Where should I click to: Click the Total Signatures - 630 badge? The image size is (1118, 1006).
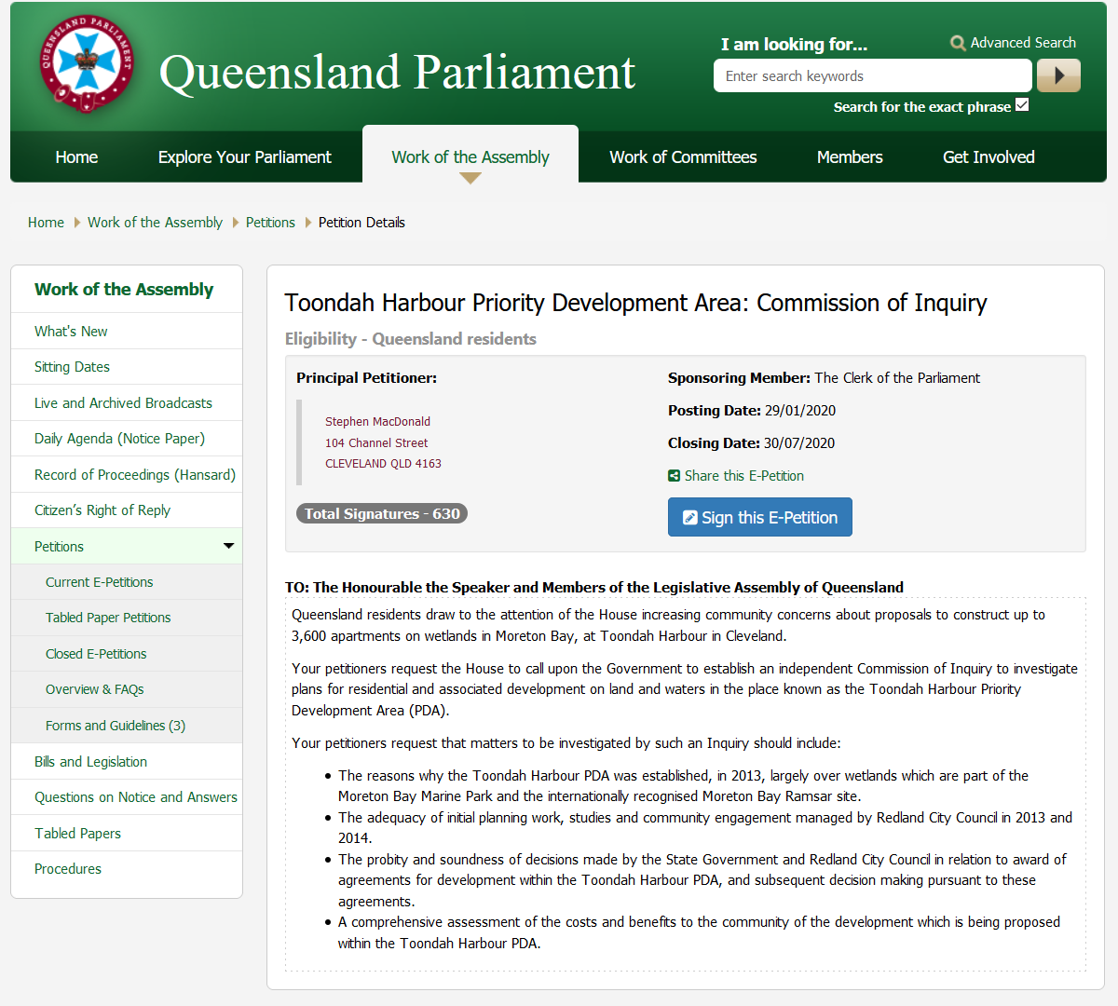pos(382,514)
